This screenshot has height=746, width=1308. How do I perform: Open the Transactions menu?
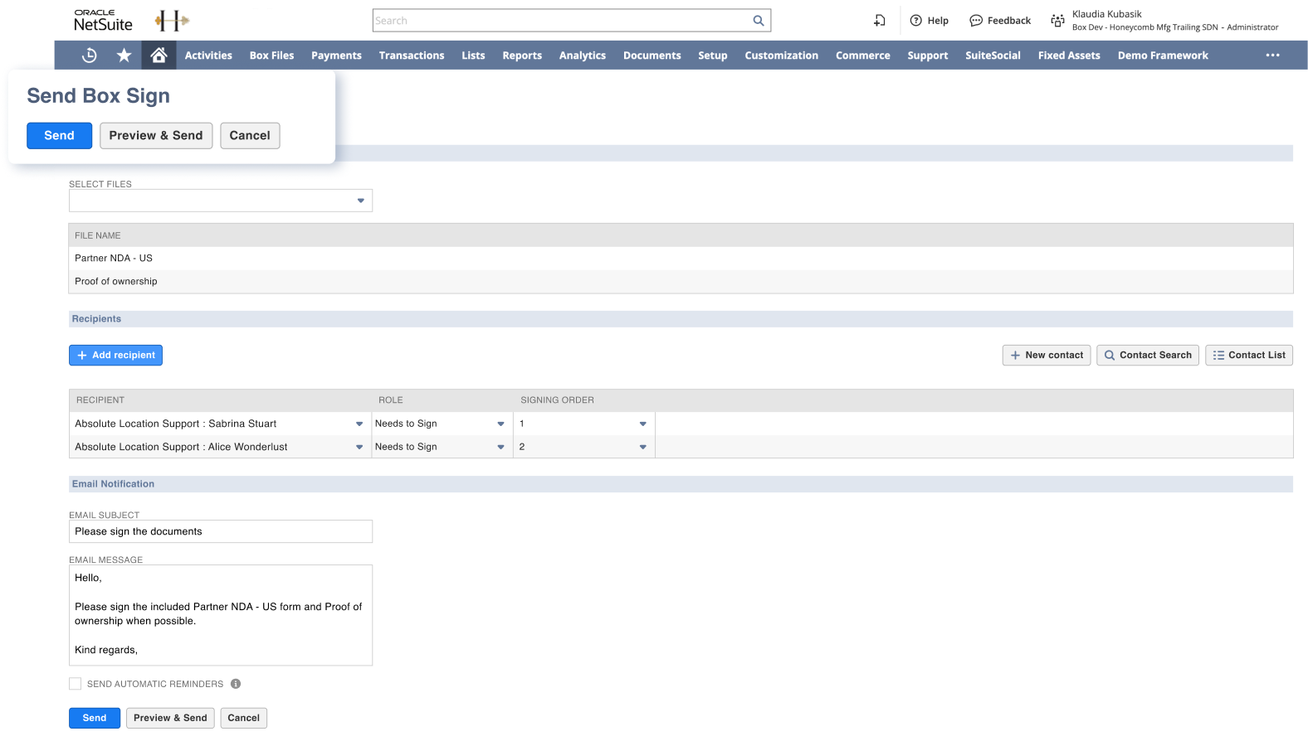point(412,56)
